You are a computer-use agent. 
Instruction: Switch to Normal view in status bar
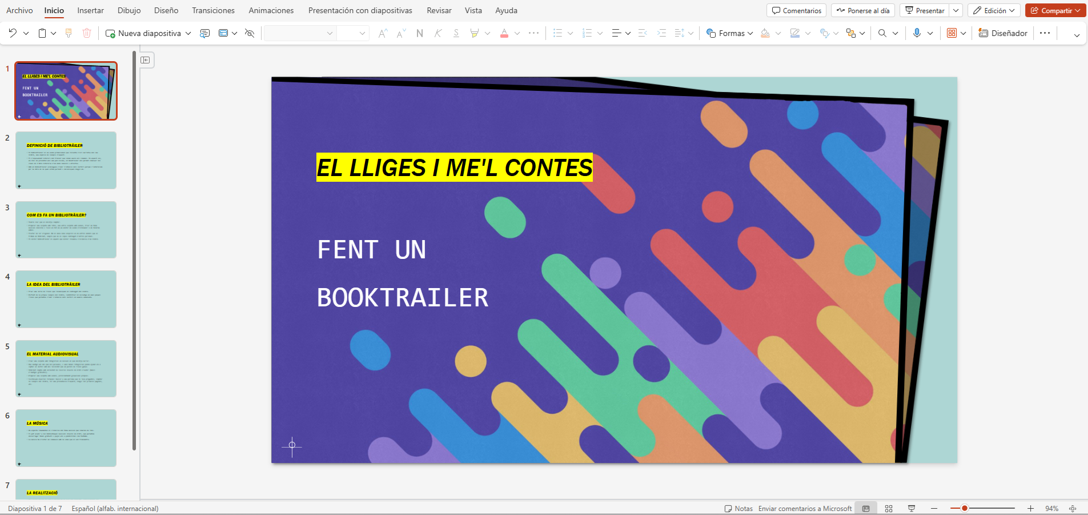(x=866, y=508)
